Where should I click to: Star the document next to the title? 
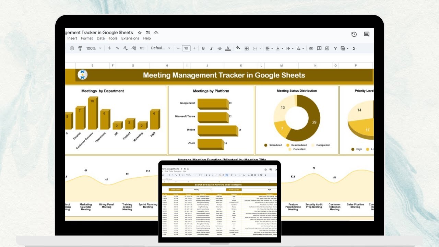coord(140,33)
